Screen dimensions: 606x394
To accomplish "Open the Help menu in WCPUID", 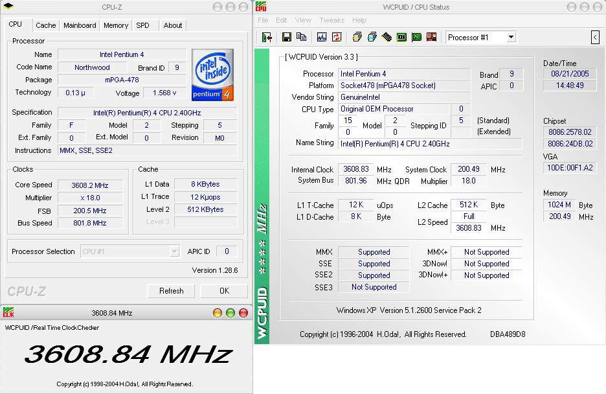I will click(359, 20).
